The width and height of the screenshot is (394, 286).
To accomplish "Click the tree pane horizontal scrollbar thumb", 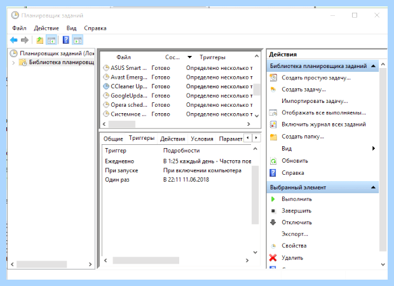I will coord(42,264).
